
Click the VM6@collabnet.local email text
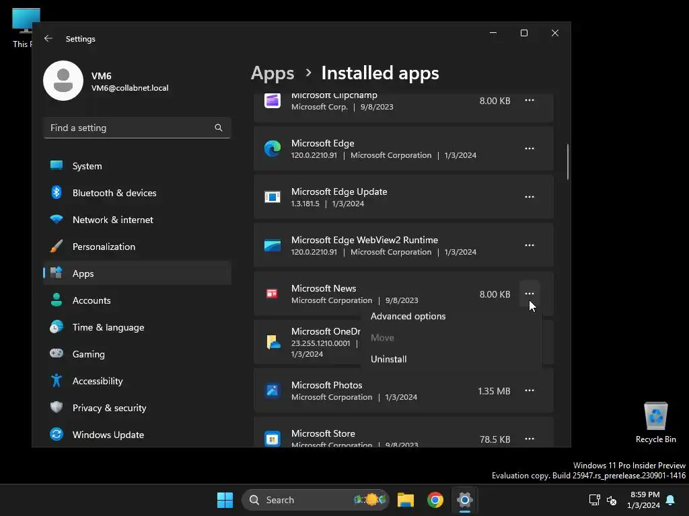pos(130,88)
